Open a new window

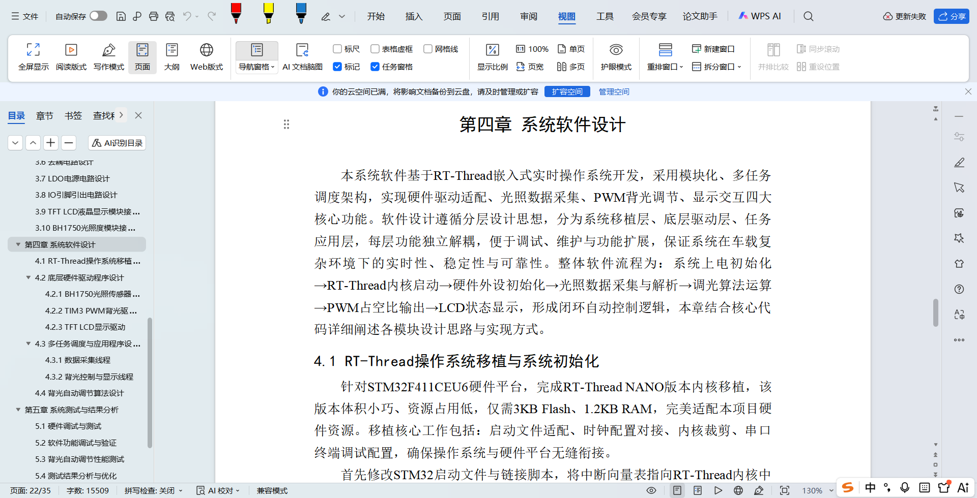pos(713,49)
